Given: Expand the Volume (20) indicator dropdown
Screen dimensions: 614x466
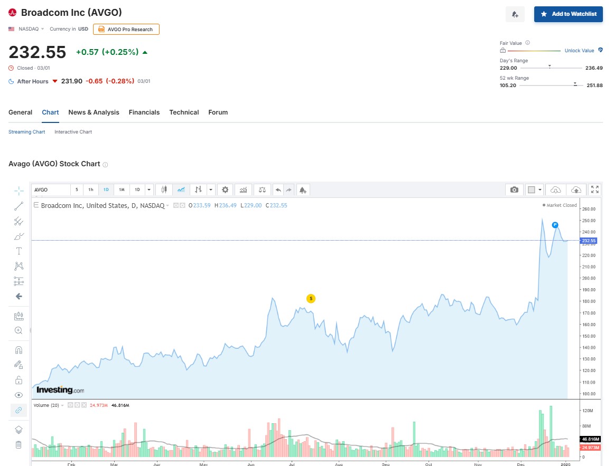Looking at the screenshot, I should tap(62, 405).
